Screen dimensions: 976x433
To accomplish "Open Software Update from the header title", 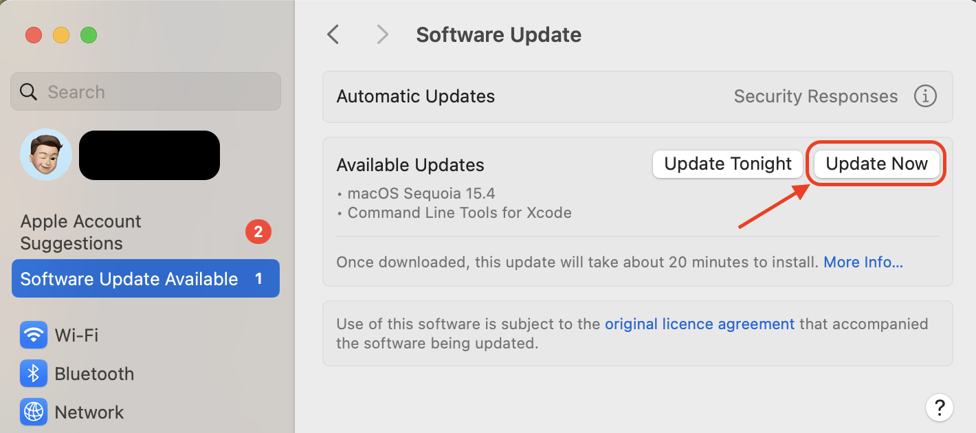I will pos(498,34).
